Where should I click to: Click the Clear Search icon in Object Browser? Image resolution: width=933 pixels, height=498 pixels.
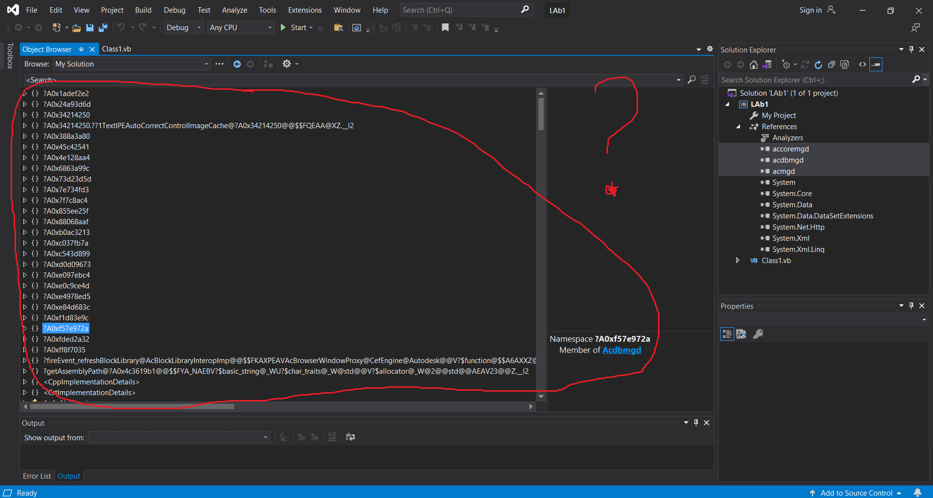click(x=705, y=80)
